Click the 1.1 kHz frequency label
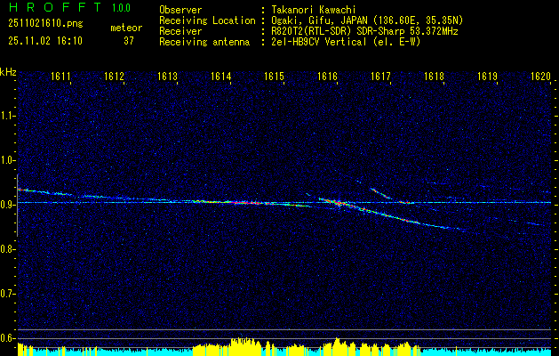Viewport: 559px width, 356px height. (x=8, y=116)
